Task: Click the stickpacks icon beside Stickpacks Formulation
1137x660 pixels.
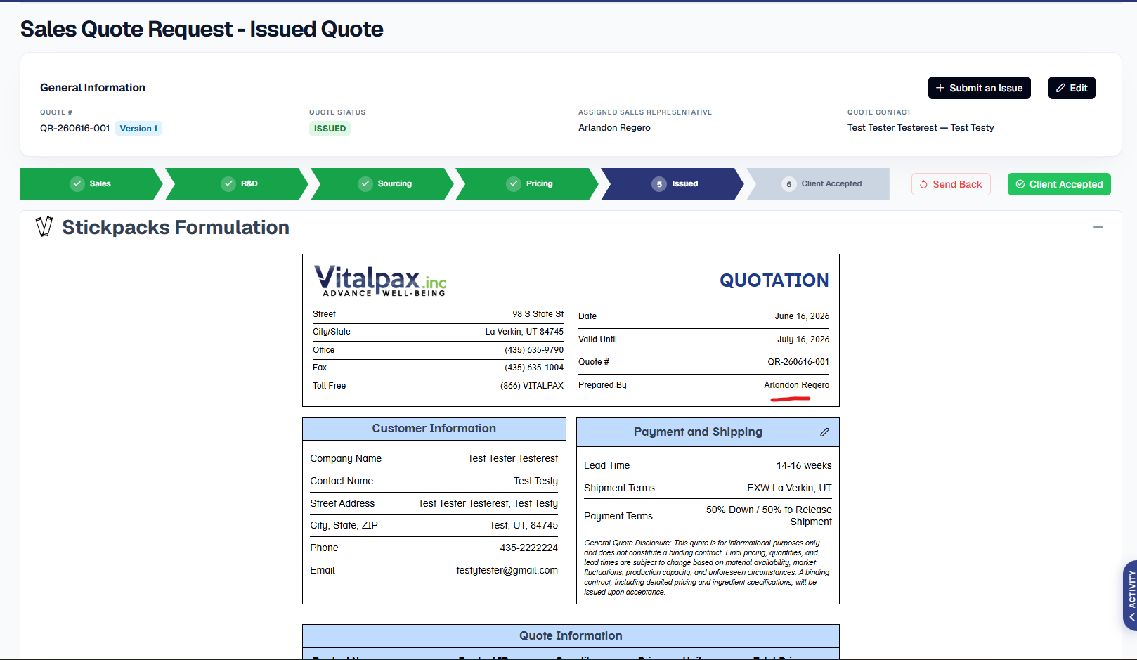Action: 44,227
